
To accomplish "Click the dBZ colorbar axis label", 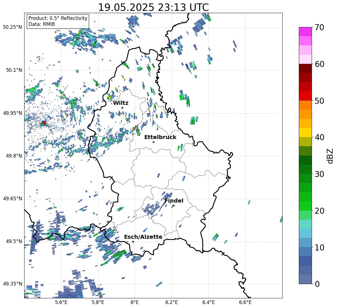I will [330, 156].
